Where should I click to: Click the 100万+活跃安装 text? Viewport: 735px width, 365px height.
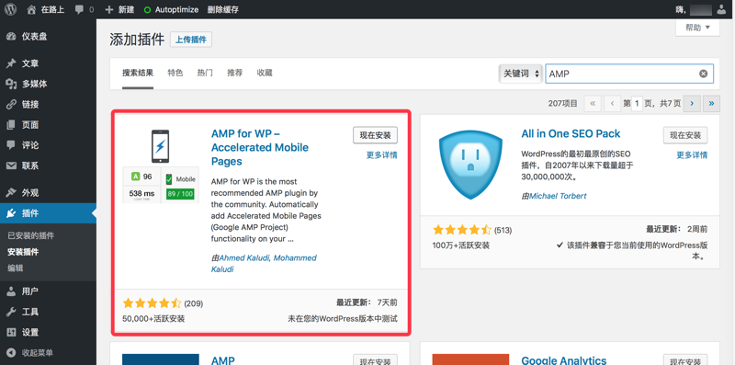(461, 245)
